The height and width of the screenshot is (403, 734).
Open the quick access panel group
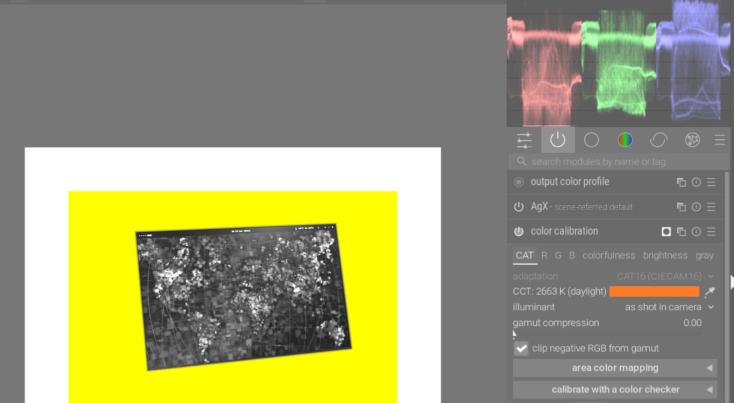tap(524, 140)
